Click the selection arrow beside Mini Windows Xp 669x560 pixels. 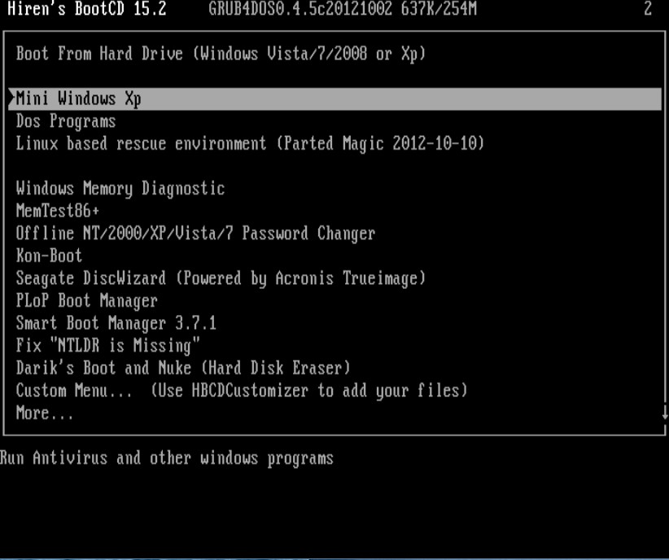[11, 98]
